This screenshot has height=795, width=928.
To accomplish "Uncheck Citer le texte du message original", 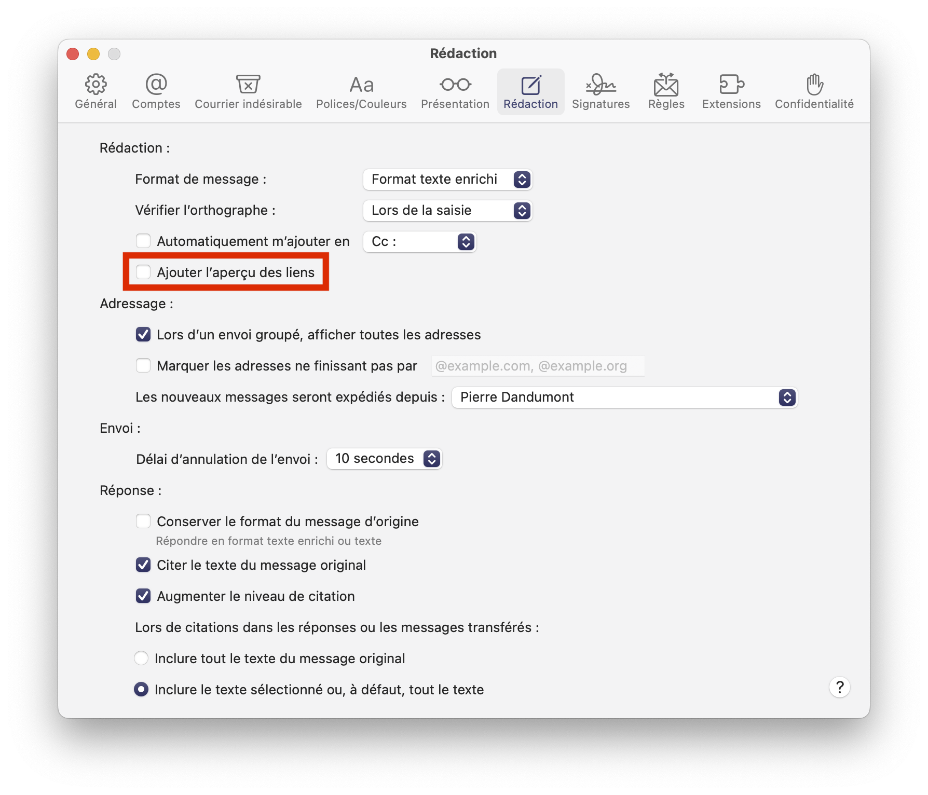I will click(143, 565).
